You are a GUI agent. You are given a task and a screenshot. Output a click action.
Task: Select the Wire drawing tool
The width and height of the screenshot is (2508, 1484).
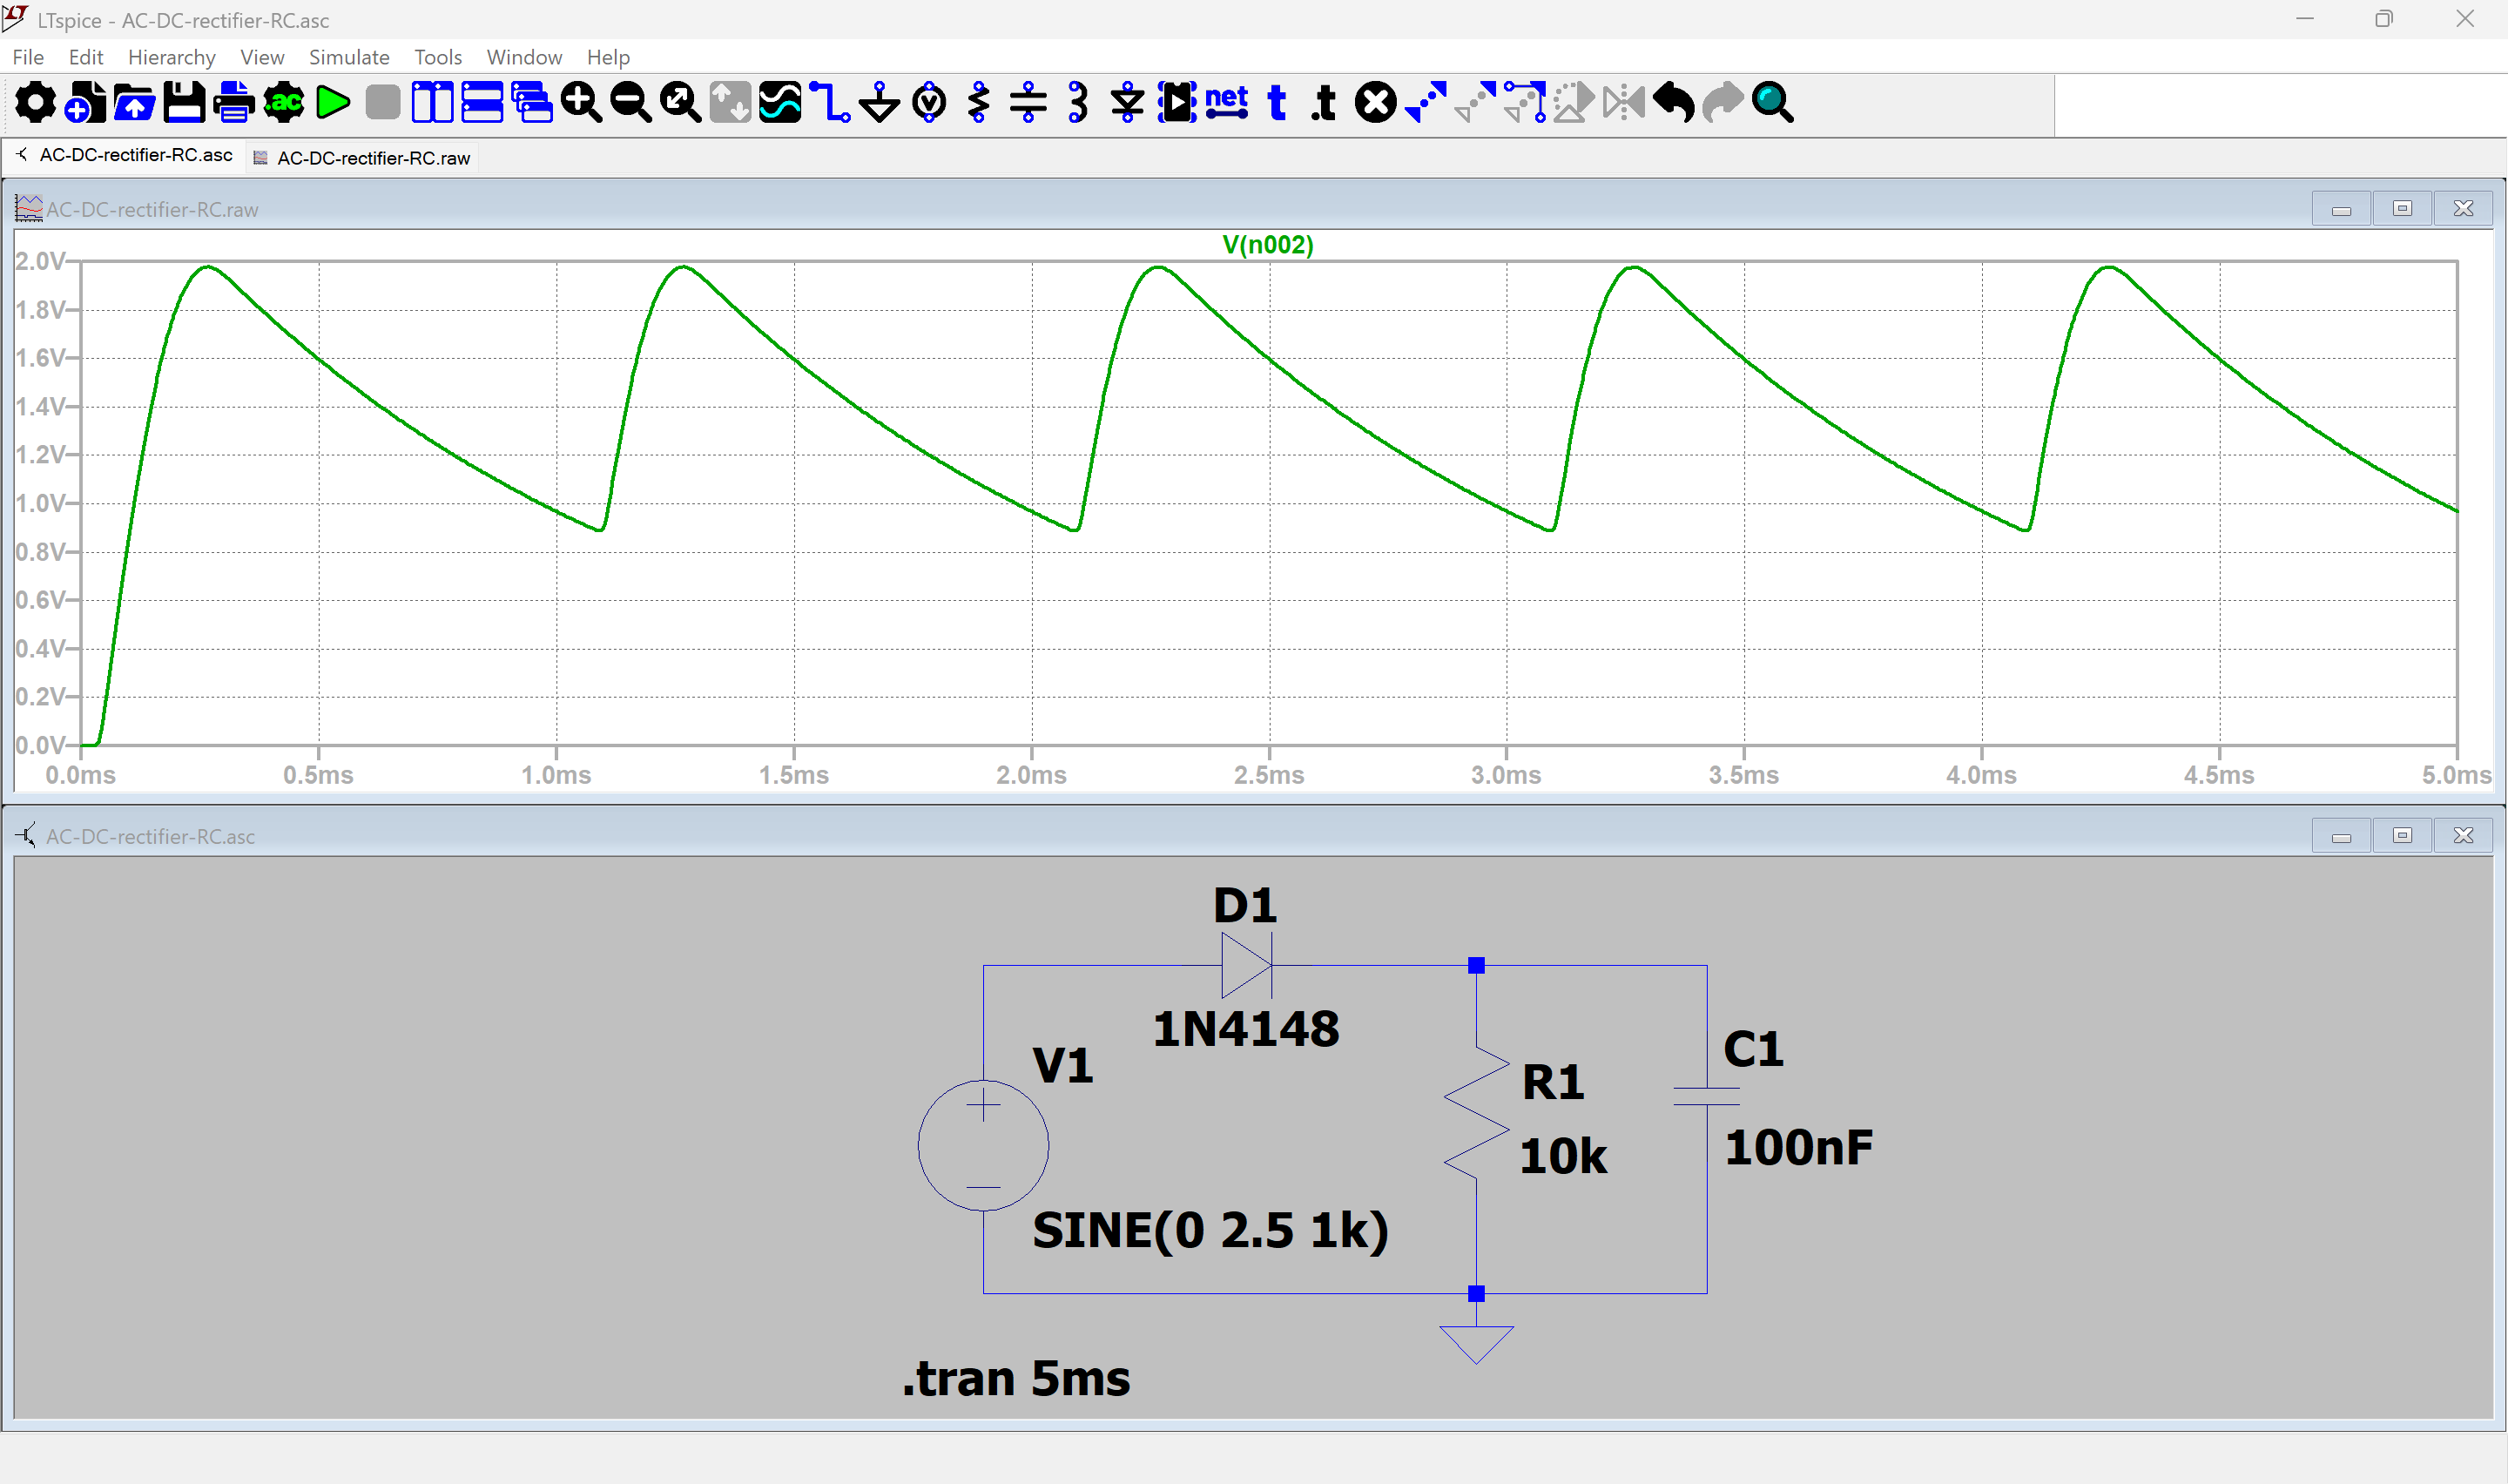(829, 103)
